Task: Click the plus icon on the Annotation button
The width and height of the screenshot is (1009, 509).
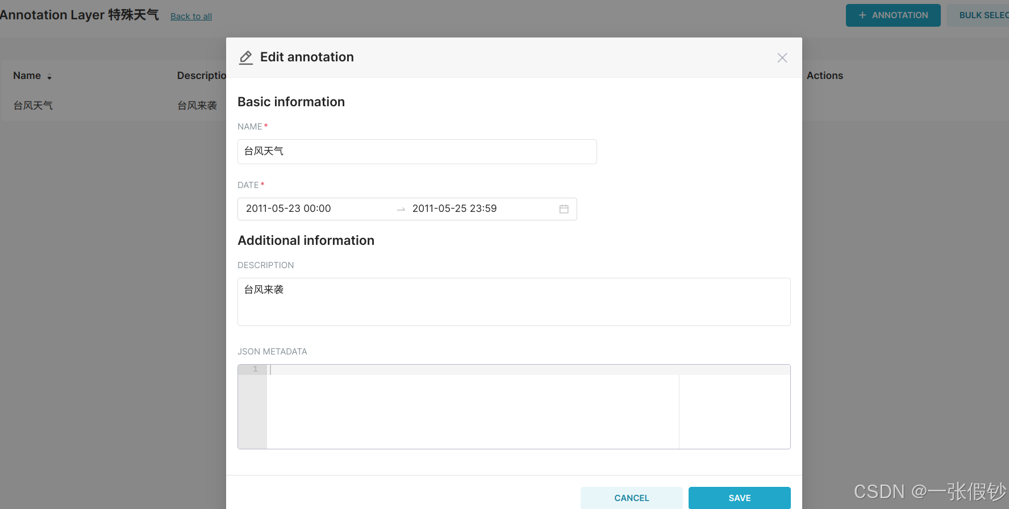Action: pos(862,15)
